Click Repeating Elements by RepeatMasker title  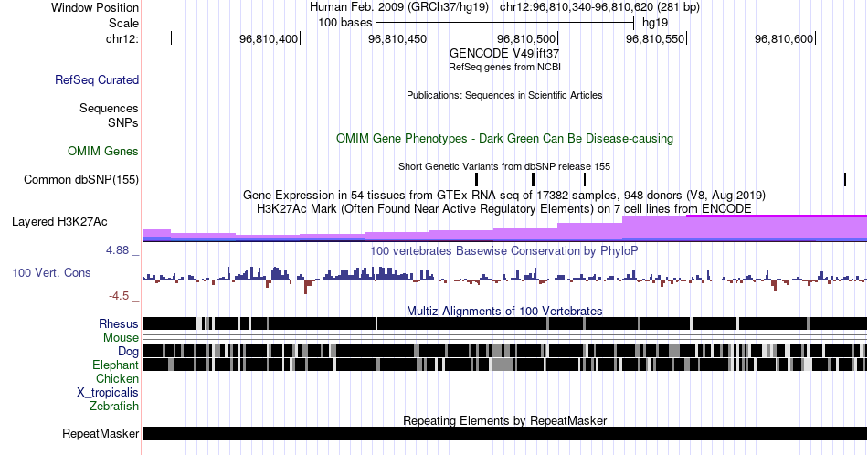[505, 420]
